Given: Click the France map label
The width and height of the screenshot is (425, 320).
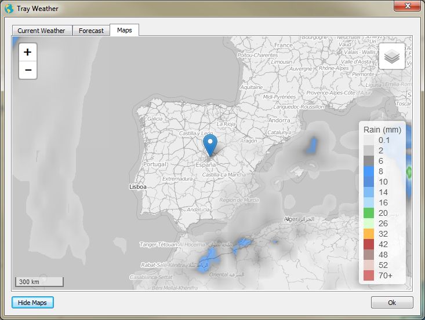Looking at the screenshot, I should (x=284, y=45).
